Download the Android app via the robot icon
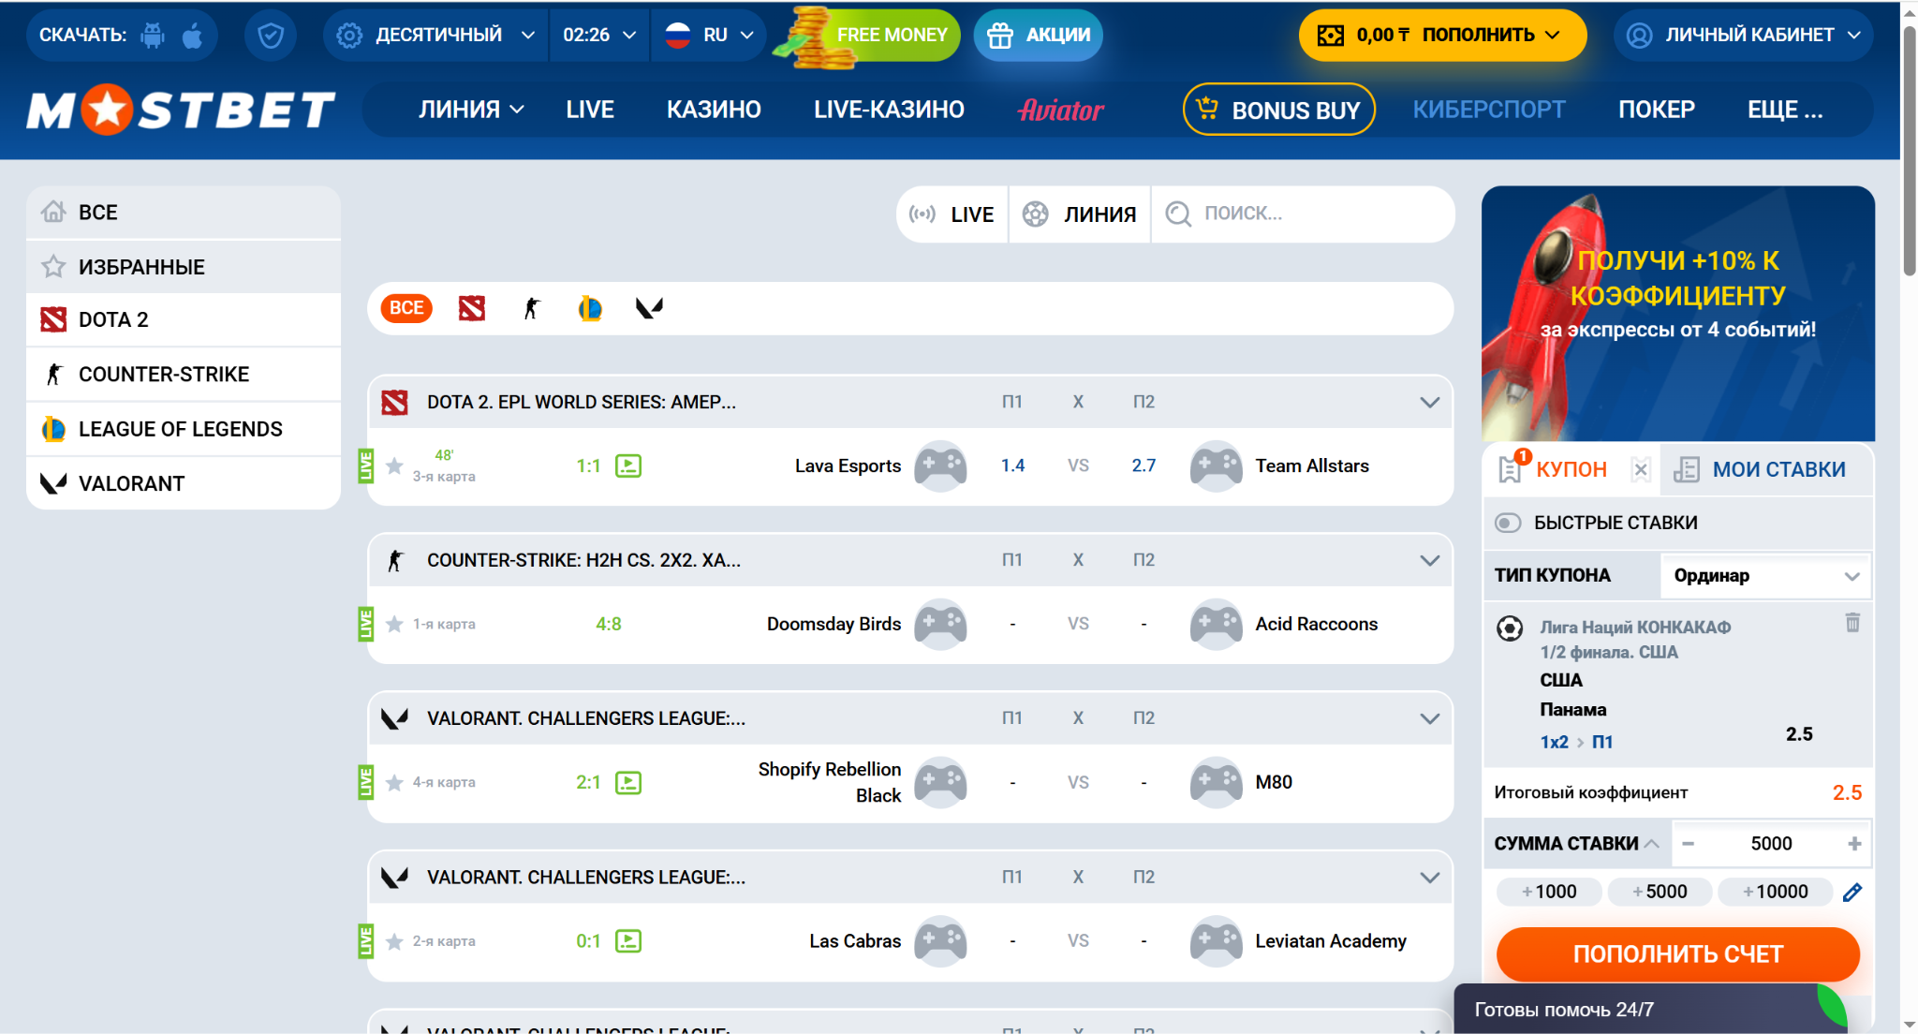The height and width of the screenshot is (1034, 1918). tap(152, 36)
